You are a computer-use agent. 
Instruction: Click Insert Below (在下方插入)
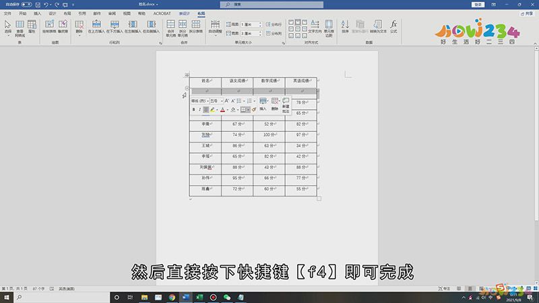click(x=115, y=26)
